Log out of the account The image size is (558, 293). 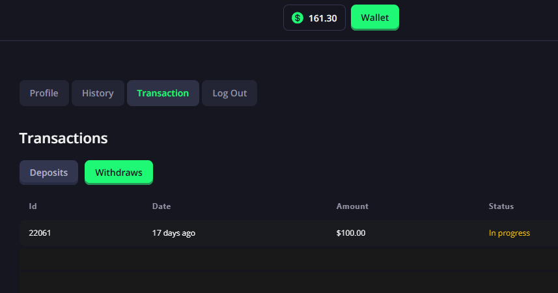229,93
